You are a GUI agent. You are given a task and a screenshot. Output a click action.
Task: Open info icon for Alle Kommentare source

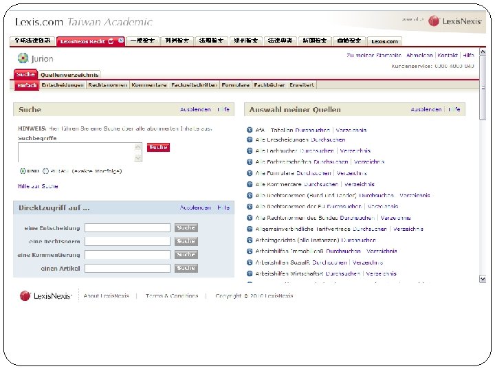coord(250,184)
